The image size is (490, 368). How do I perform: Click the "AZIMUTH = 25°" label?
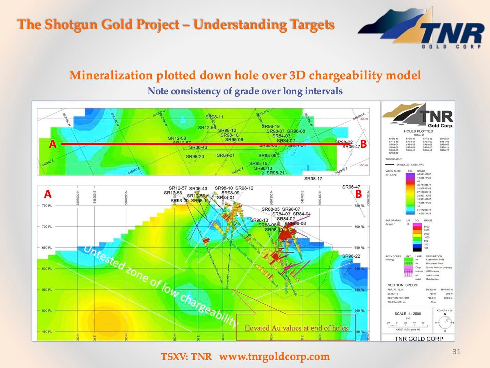click(445, 310)
